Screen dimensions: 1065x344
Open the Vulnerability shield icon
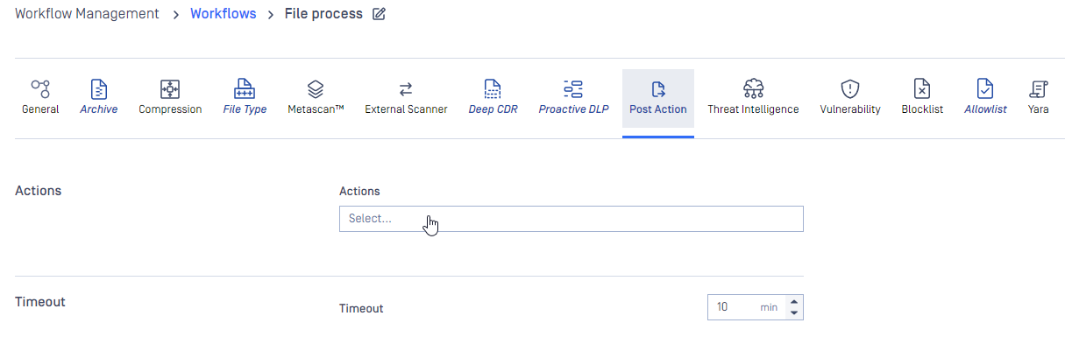pos(850,88)
